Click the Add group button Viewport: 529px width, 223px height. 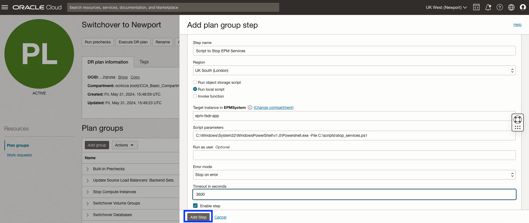(x=97, y=145)
